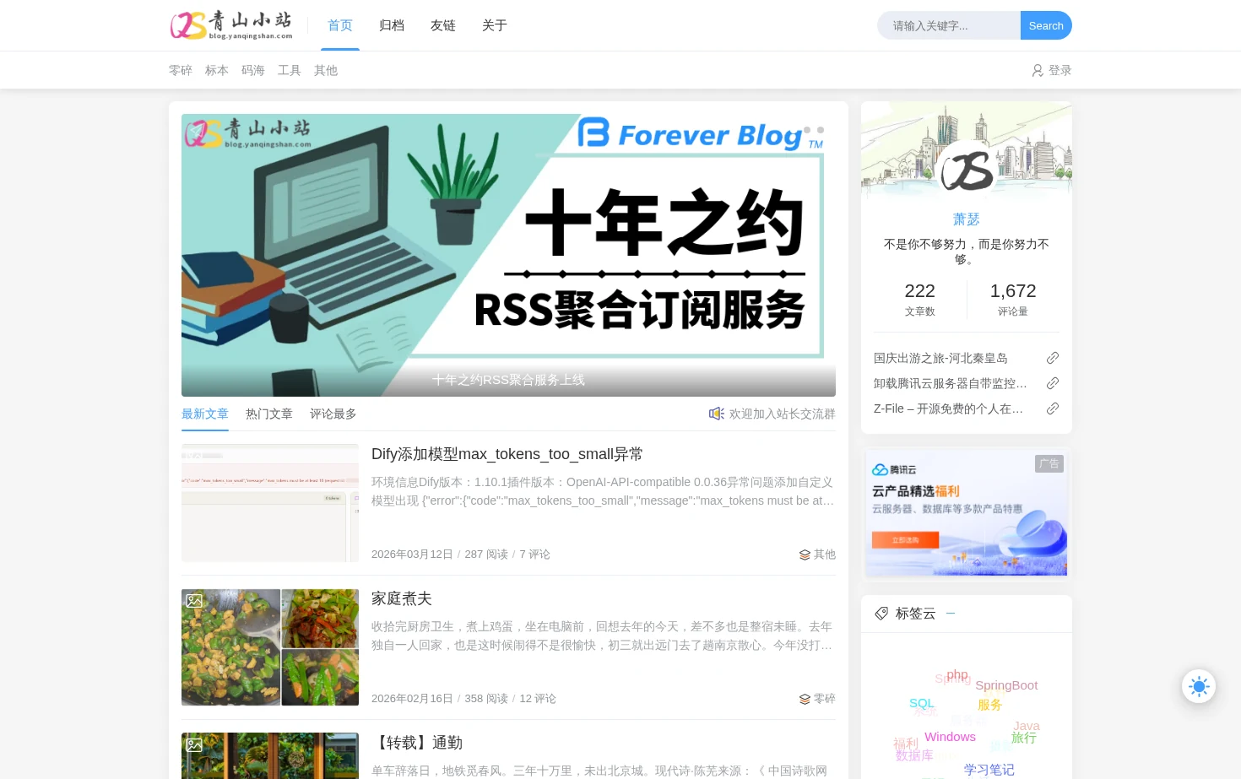Click chain icon beside 国庆出游之旅 entry
The height and width of the screenshot is (779, 1241).
1053,358
